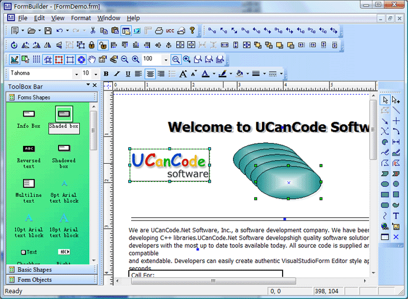Click the Save floppy disk icon
Image resolution: width=408 pixels, height=299 pixels.
48,31
